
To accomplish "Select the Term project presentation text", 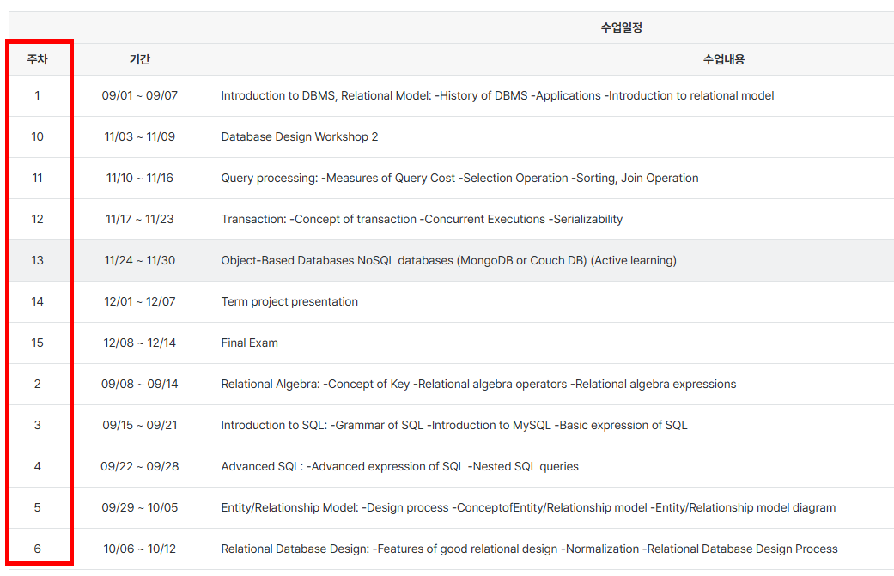I will (x=289, y=301).
